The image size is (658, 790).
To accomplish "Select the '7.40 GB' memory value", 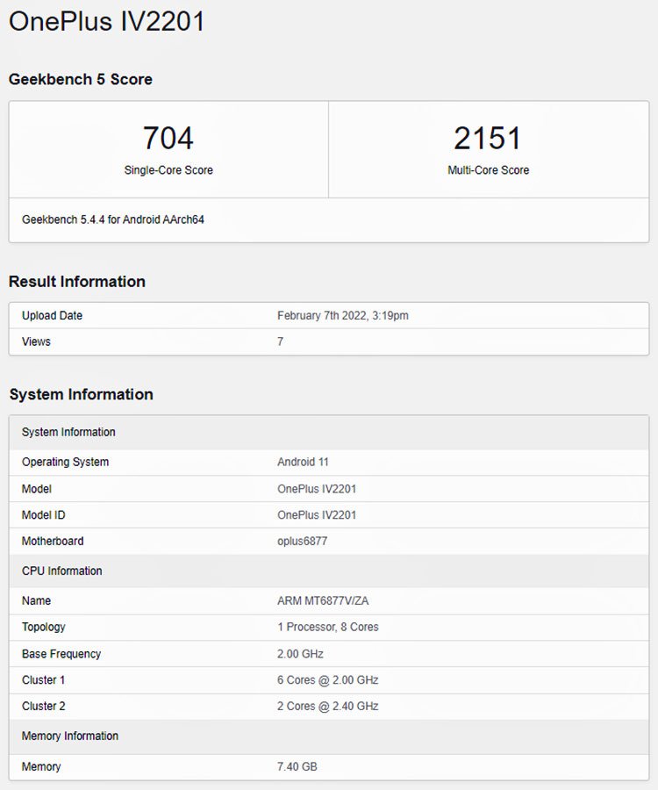I will (297, 767).
